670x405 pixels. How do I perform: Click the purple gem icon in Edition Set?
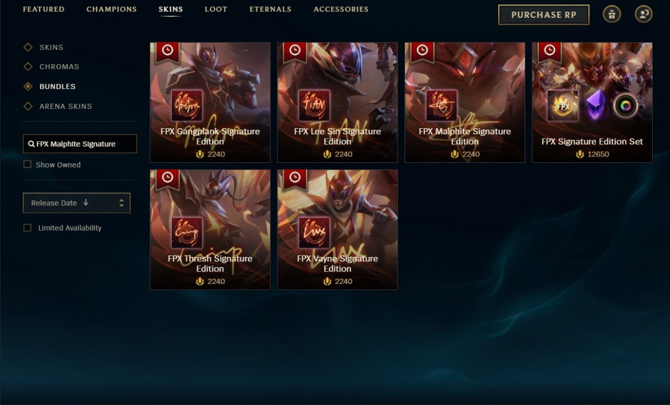pos(595,106)
